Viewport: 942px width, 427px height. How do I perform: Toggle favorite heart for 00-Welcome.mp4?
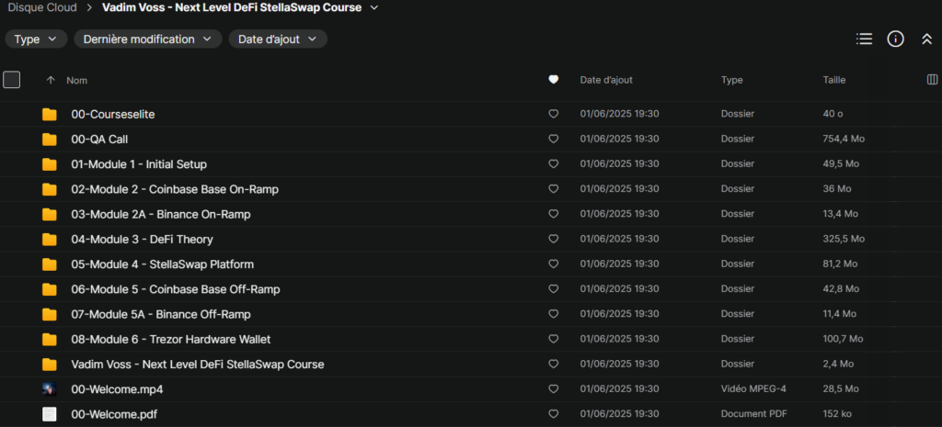[x=553, y=389]
